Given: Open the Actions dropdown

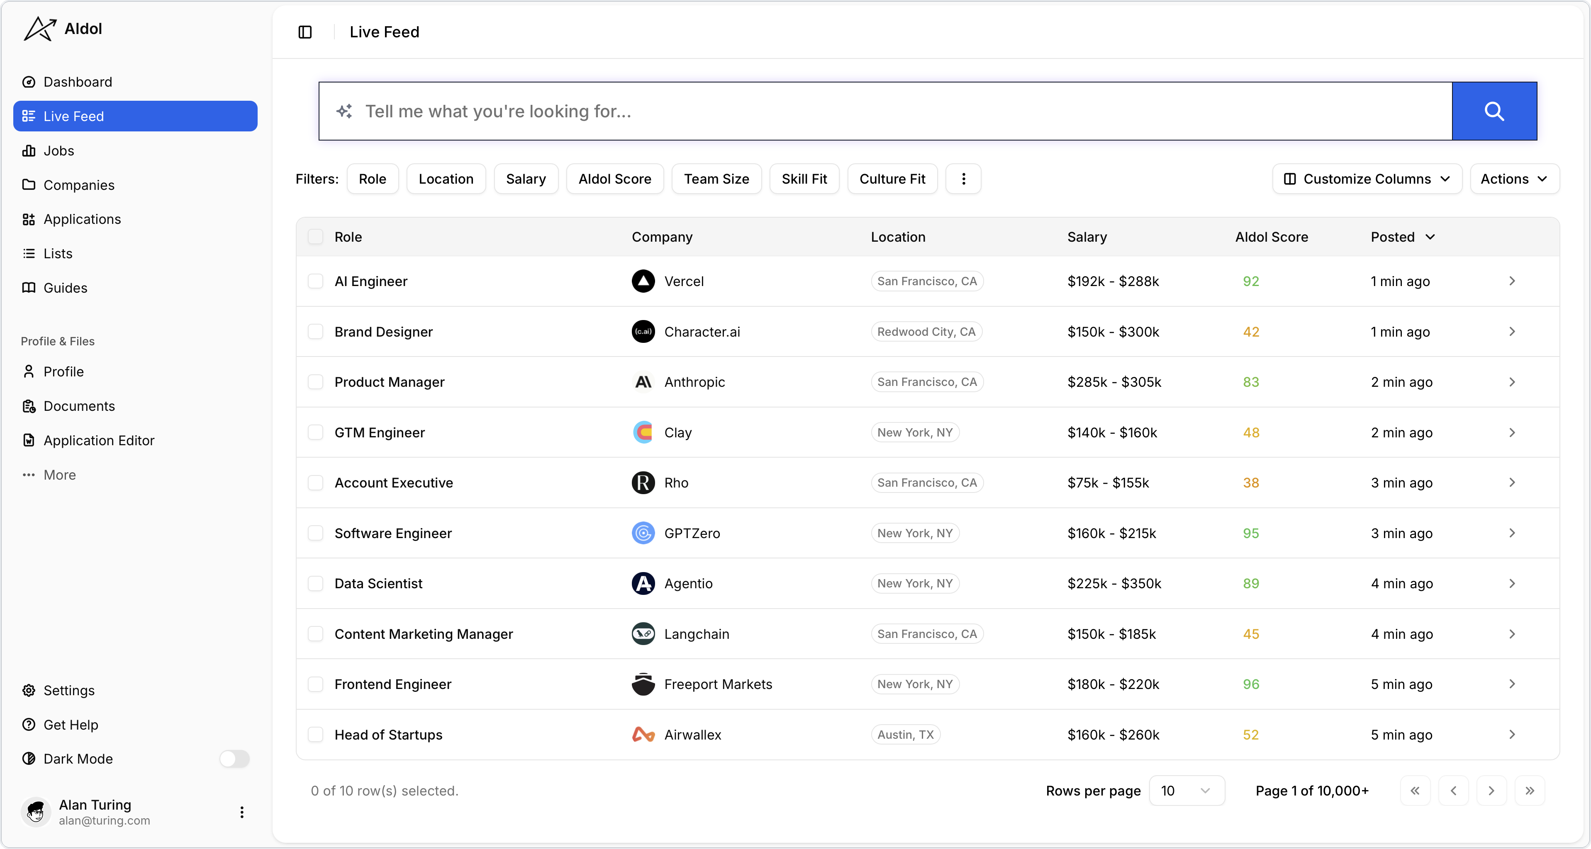Looking at the screenshot, I should click(1514, 179).
